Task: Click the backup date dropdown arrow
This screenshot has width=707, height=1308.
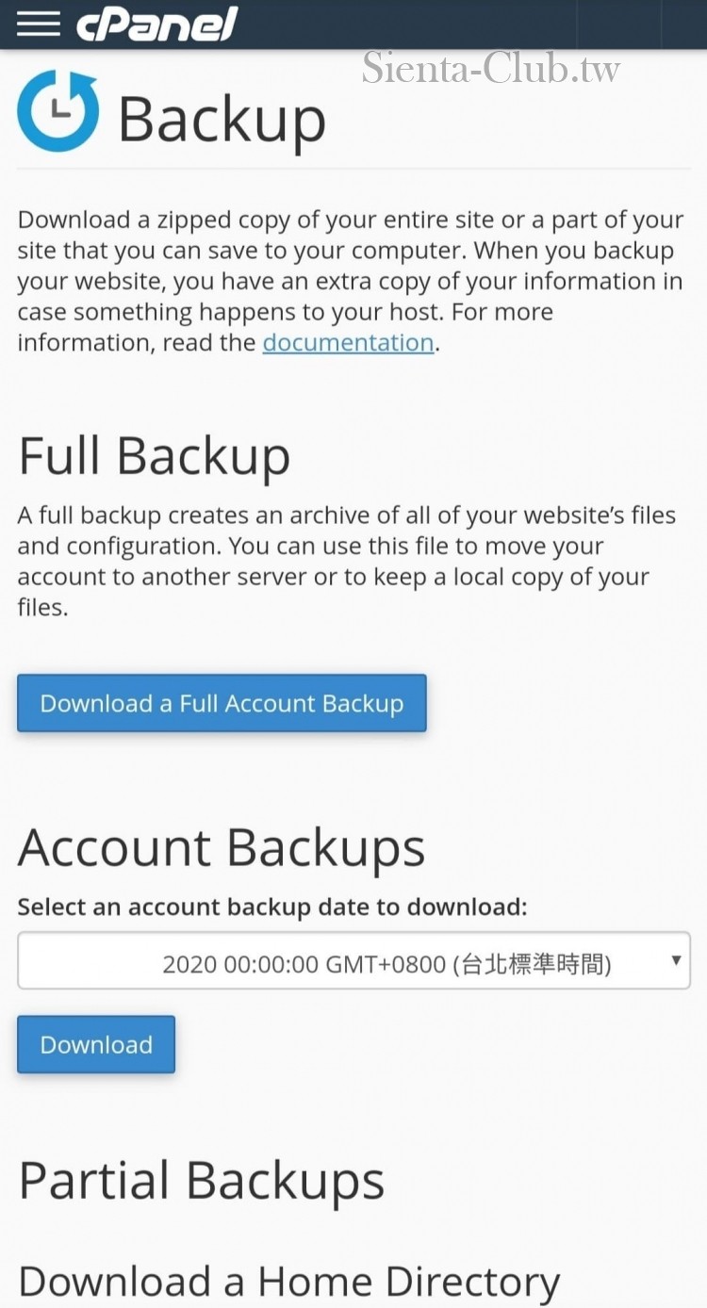Action: (675, 960)
